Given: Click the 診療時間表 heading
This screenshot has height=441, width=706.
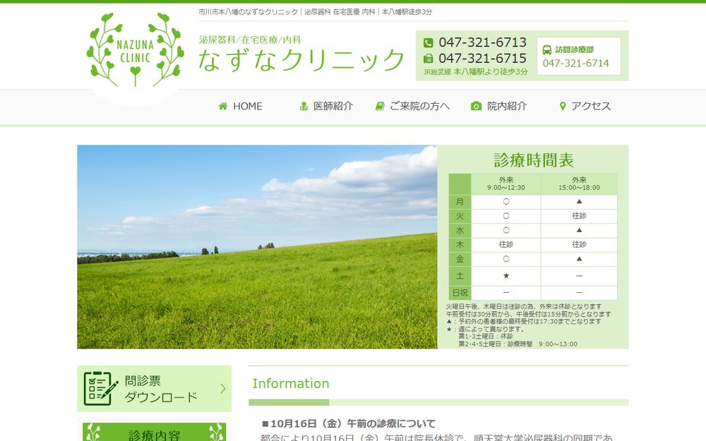Looking at the screenshot, I should (x=534, y=160).
